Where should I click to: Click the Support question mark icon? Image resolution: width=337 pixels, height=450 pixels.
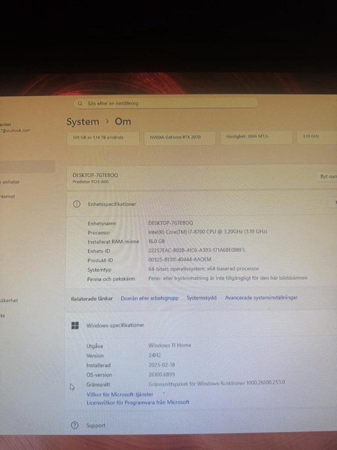point(74,425)
